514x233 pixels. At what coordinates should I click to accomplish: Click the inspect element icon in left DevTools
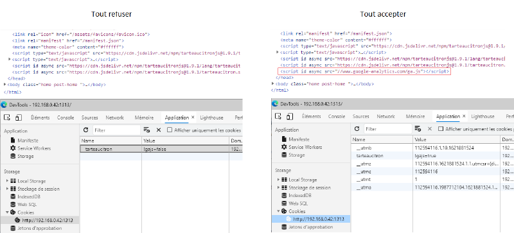[x=7, y=117]
